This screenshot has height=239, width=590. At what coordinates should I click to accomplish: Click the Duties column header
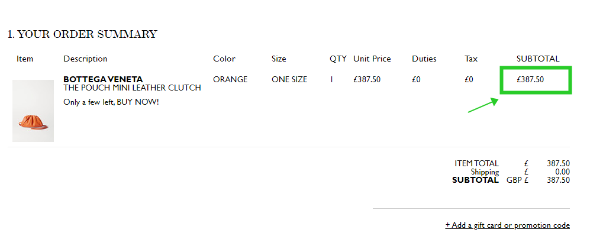click(424, 59)
